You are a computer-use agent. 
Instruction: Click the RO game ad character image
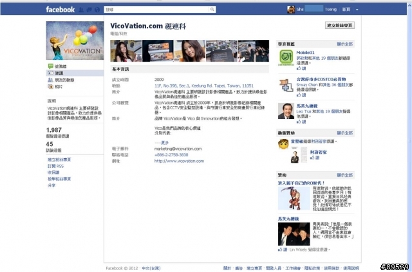294,198
